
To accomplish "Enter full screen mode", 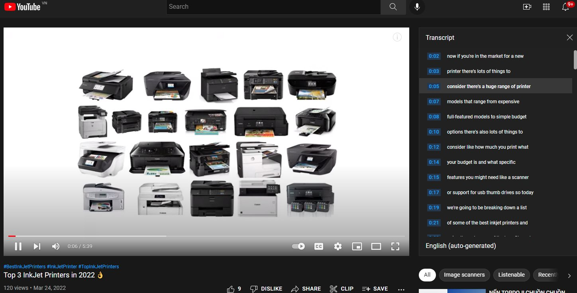I will pos(395,246).
